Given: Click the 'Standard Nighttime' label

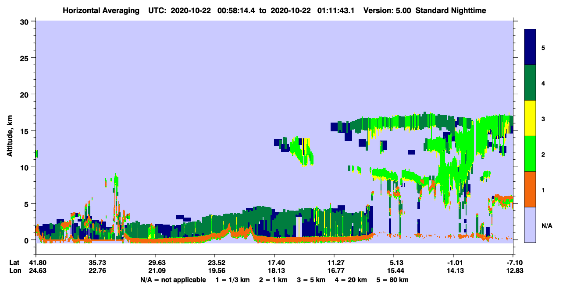Looking at the screenshot, I should tap(450, 10).
